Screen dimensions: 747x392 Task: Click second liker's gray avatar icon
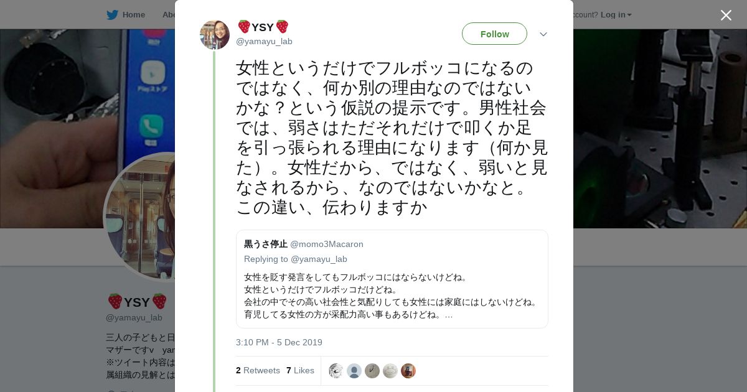(x=354, y=371)
